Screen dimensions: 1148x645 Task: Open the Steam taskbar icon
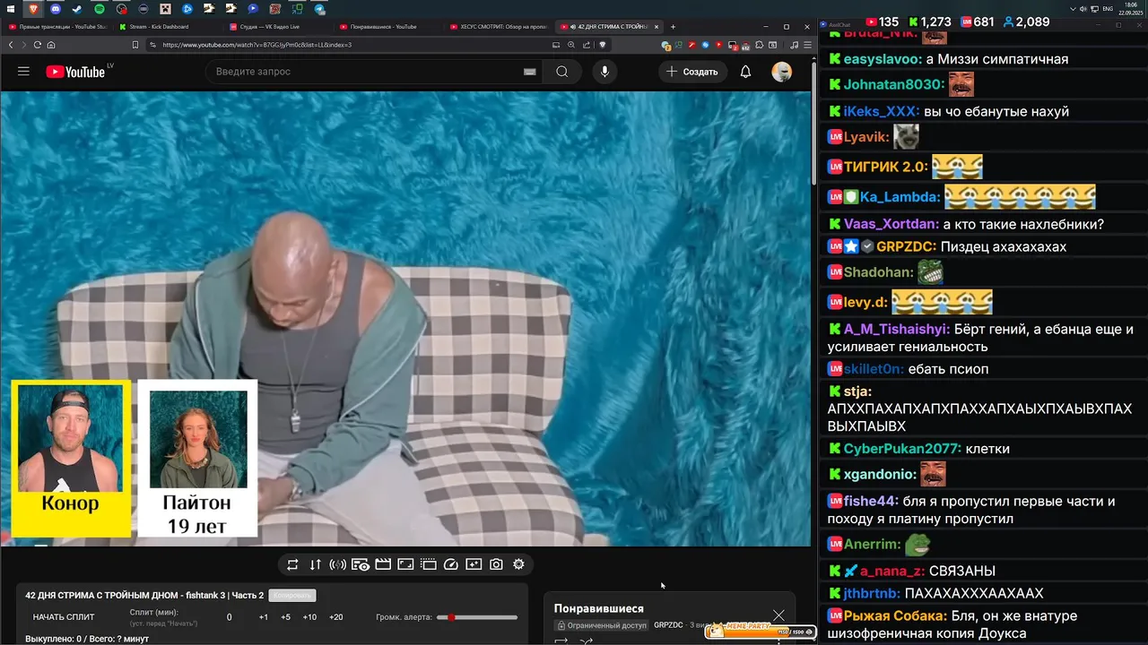pos(77,8)
